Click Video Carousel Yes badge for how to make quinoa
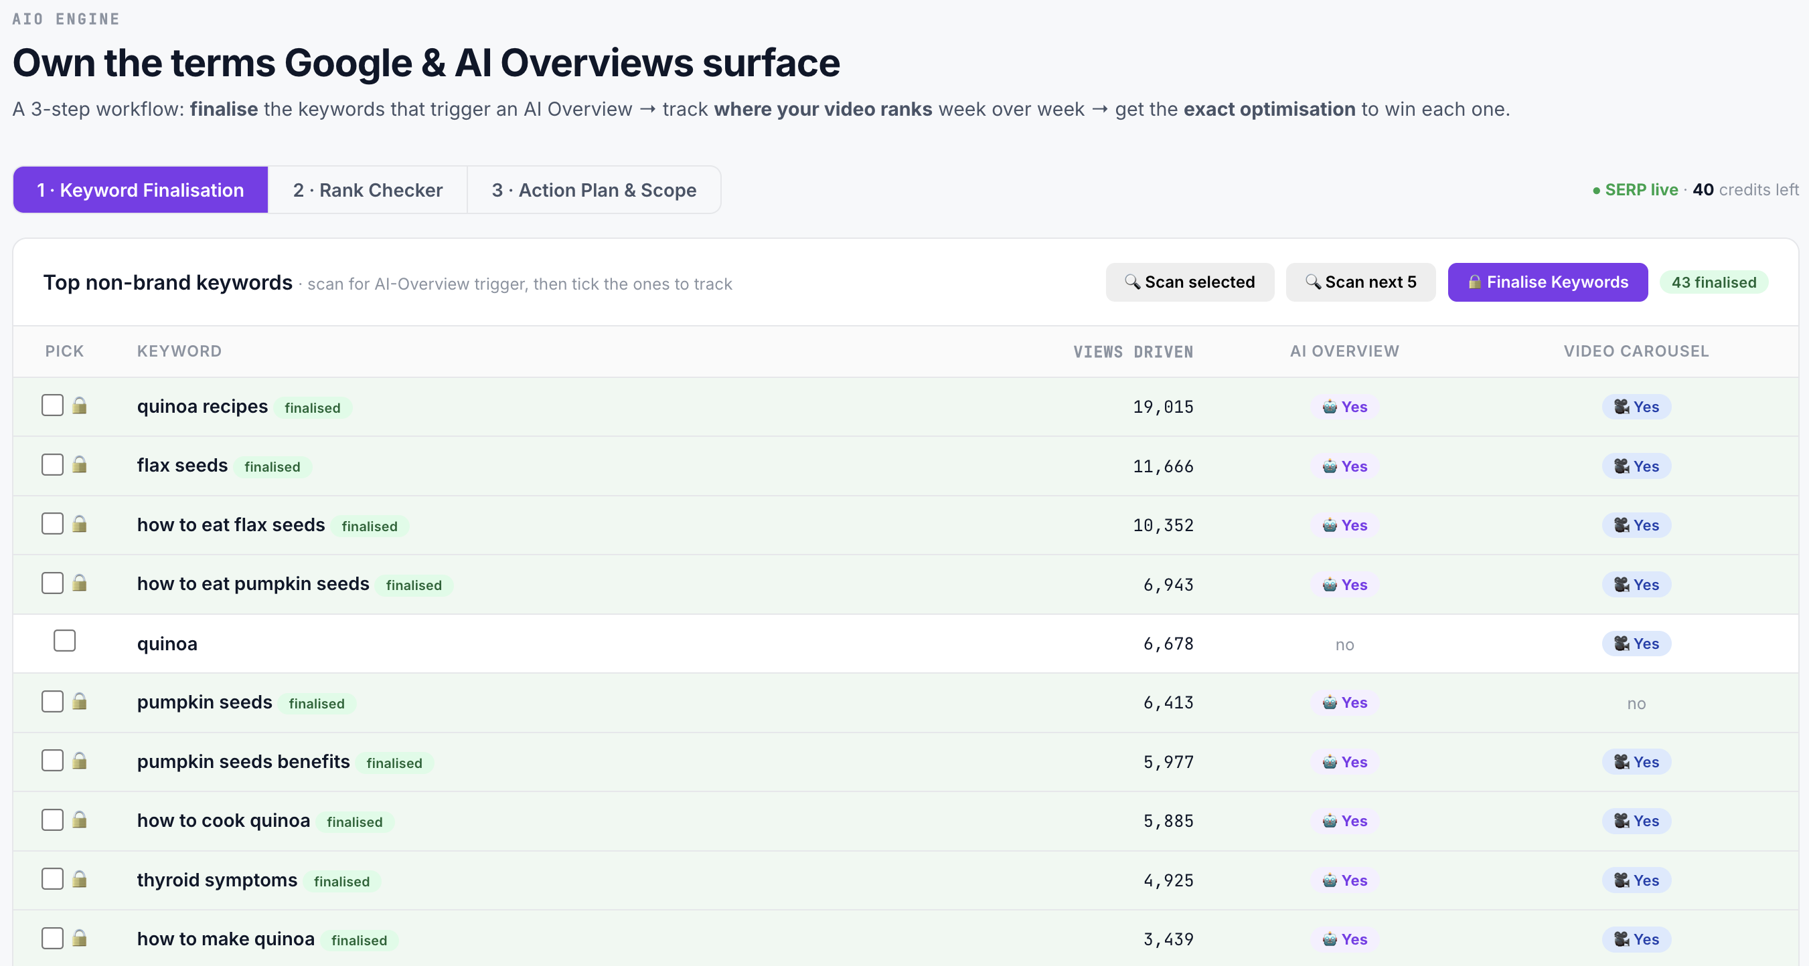 1636,939
